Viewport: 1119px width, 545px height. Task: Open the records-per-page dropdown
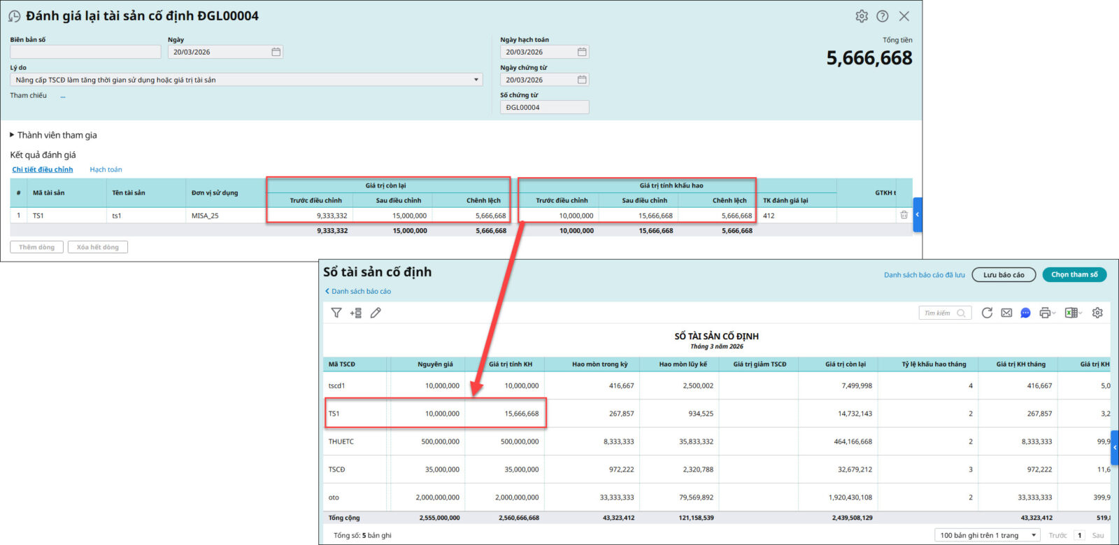(987, 535)
